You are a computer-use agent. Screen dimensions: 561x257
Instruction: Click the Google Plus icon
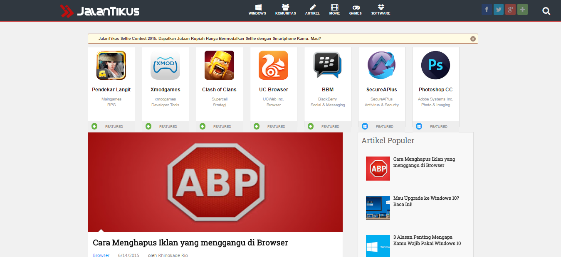[x=511, y=10]
